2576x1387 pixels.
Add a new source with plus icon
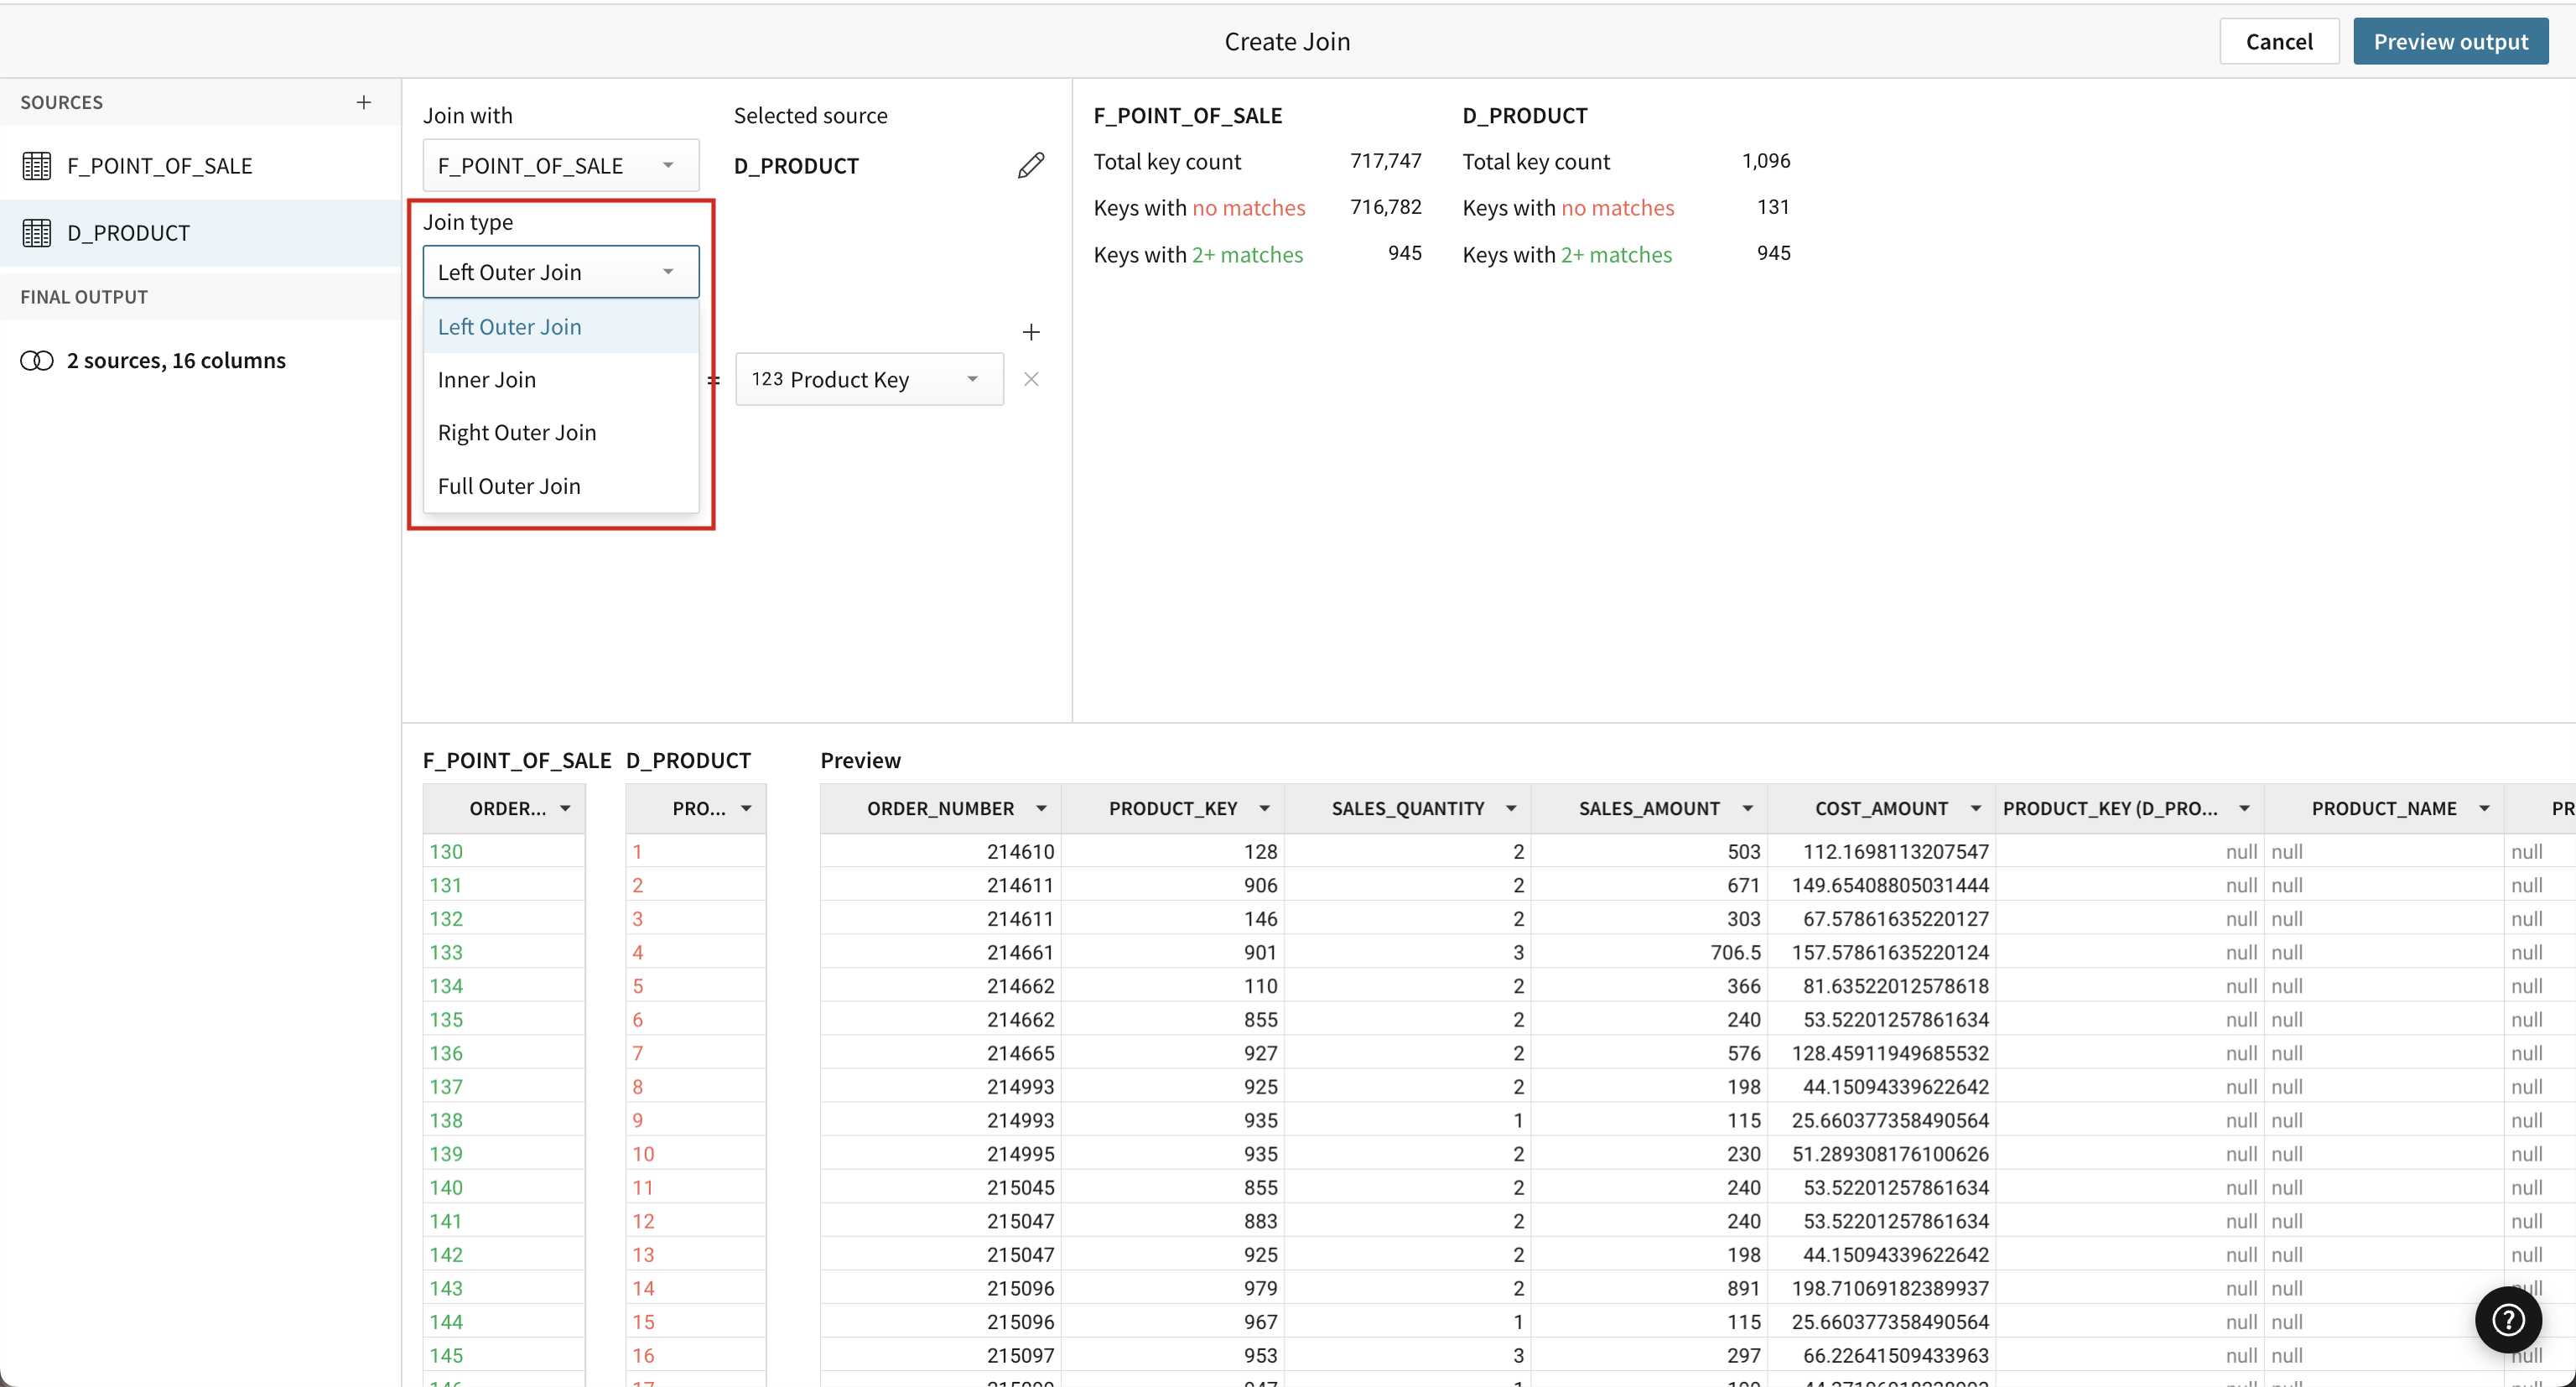tap(364, 102)
